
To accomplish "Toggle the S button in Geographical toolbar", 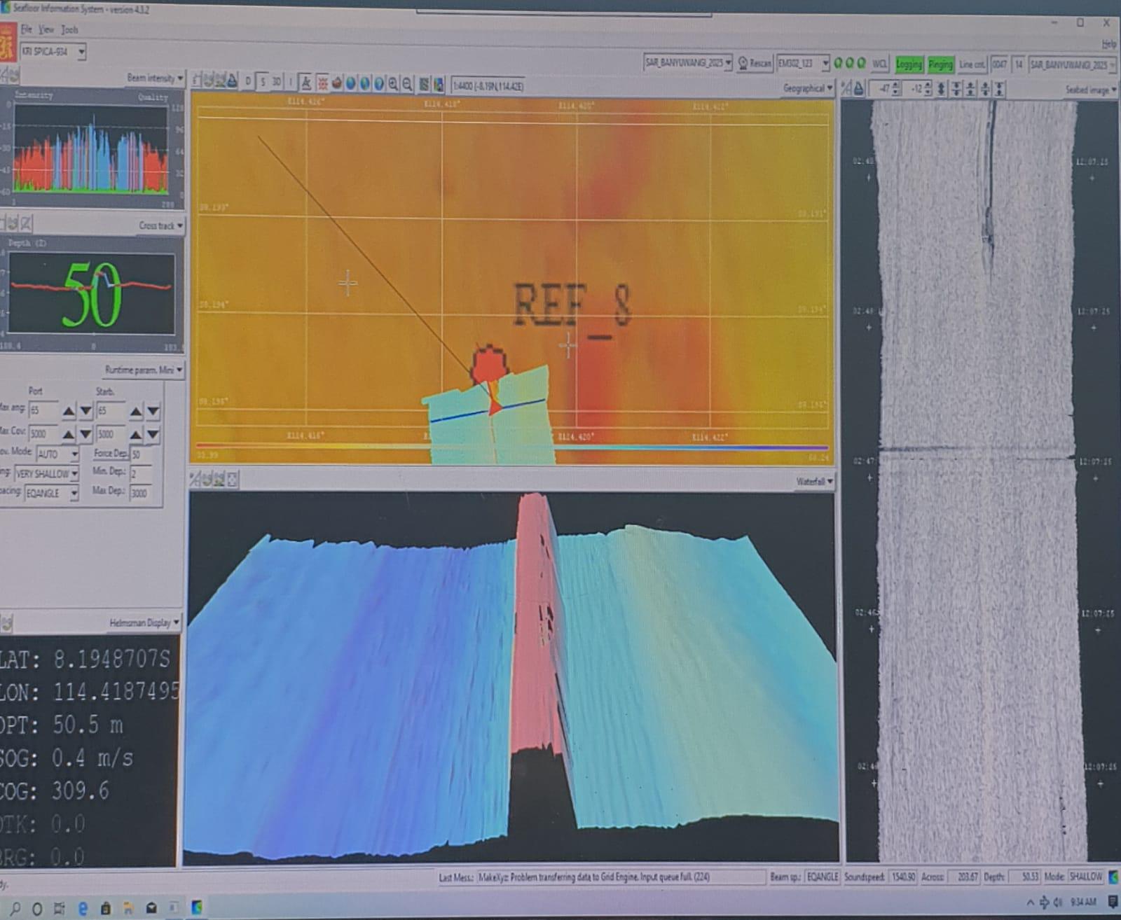I will [x=263, y=83].
